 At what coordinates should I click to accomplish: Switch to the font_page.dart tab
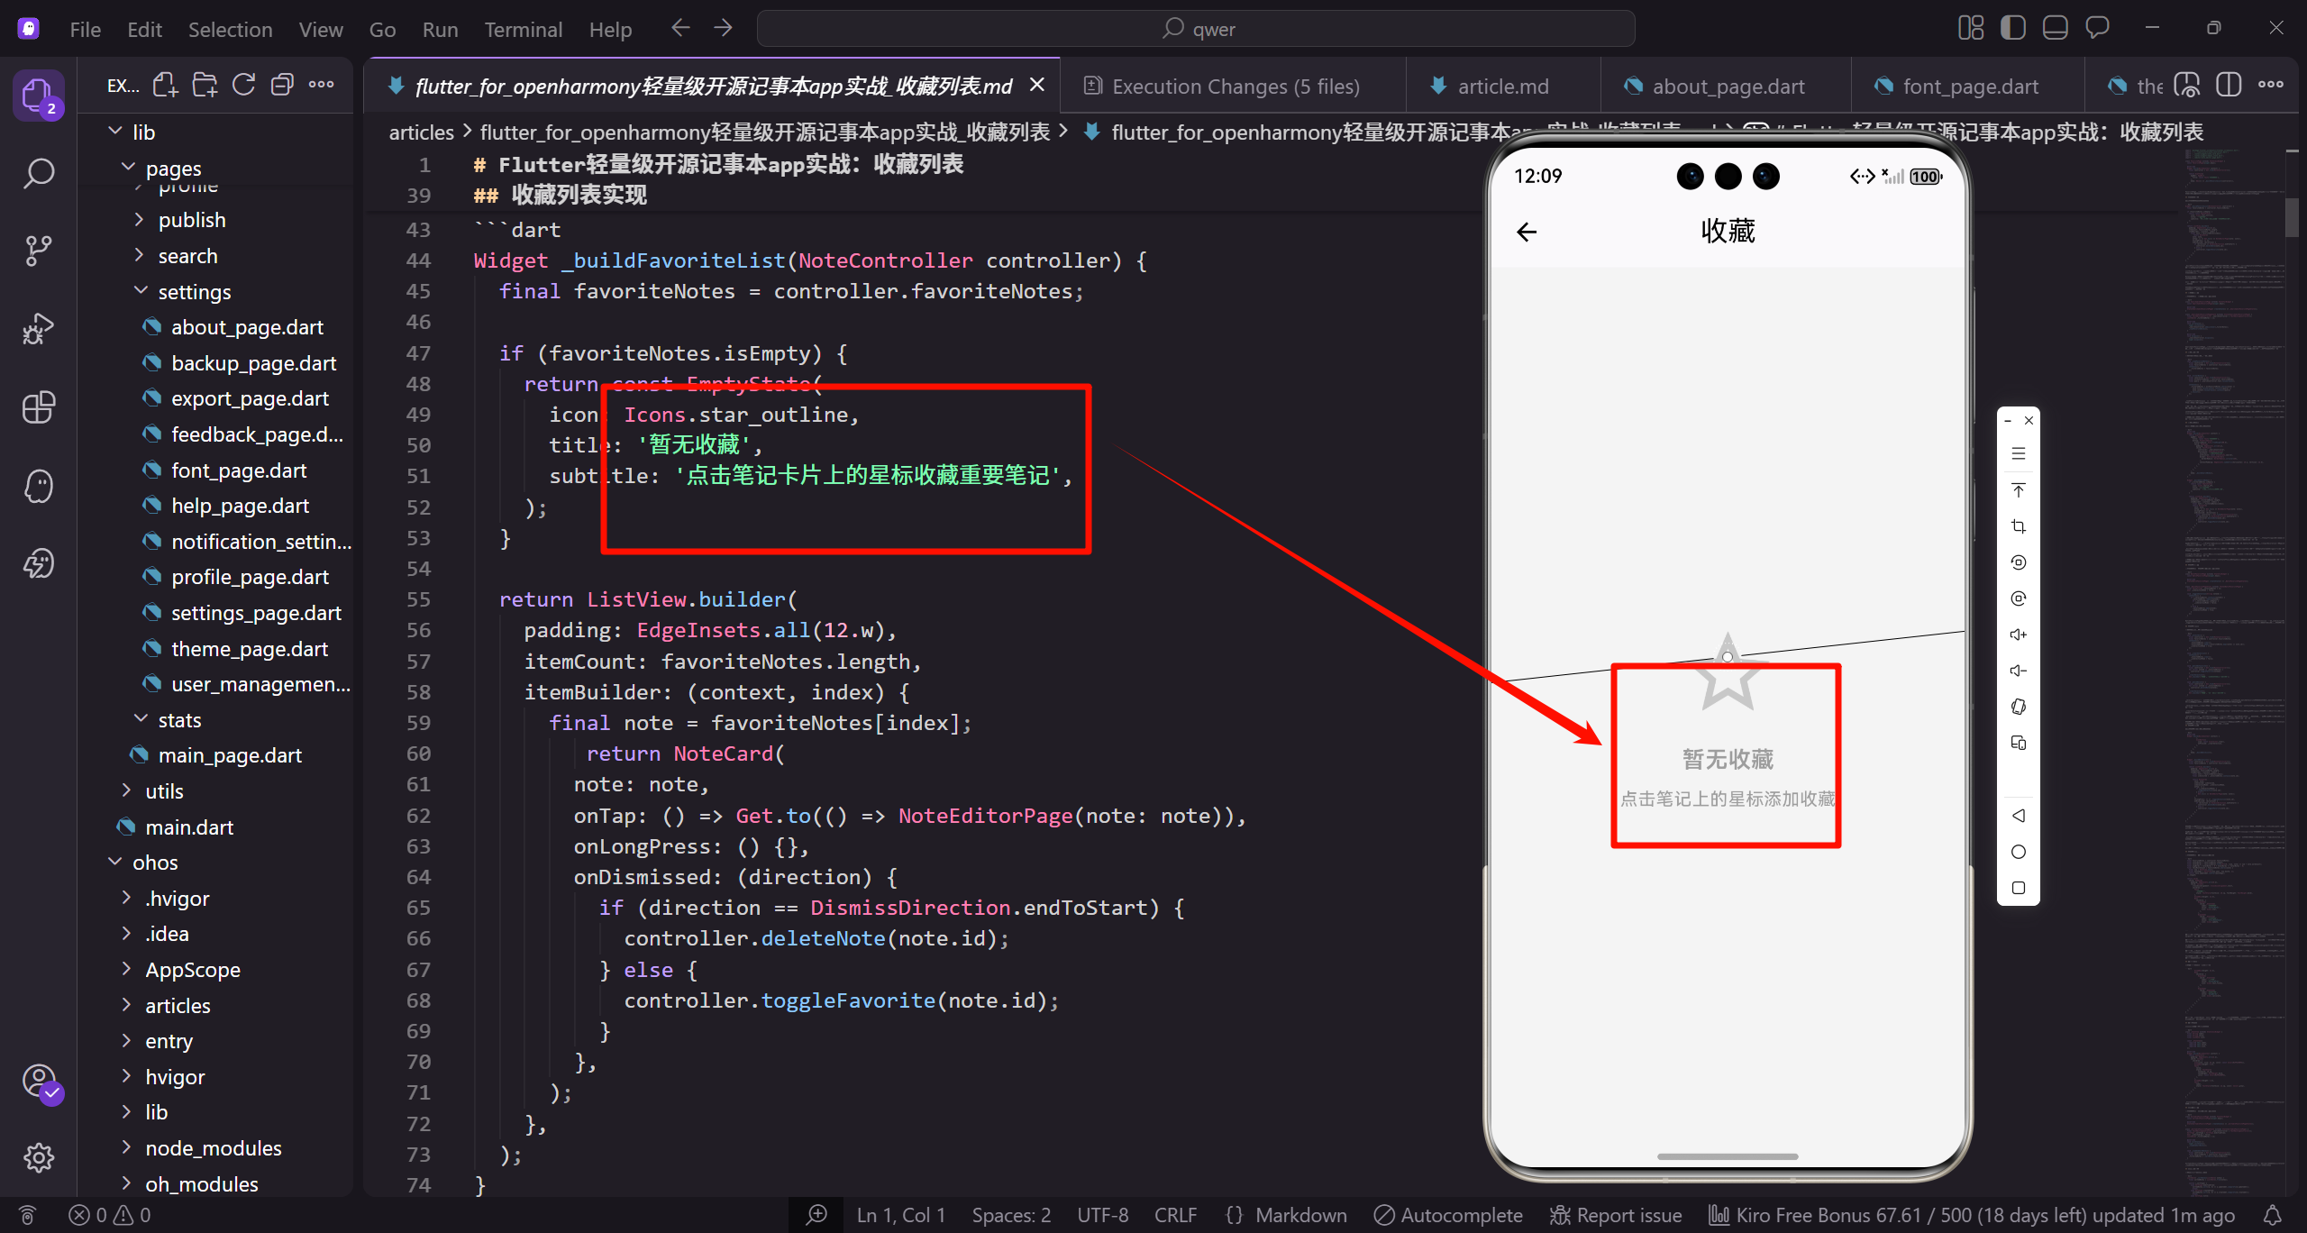click(x=1969, y=86)
